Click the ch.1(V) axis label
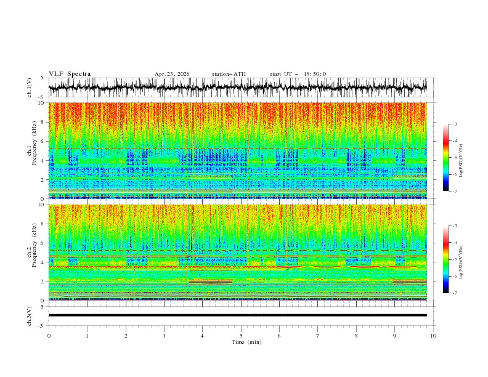 (30, 87)
